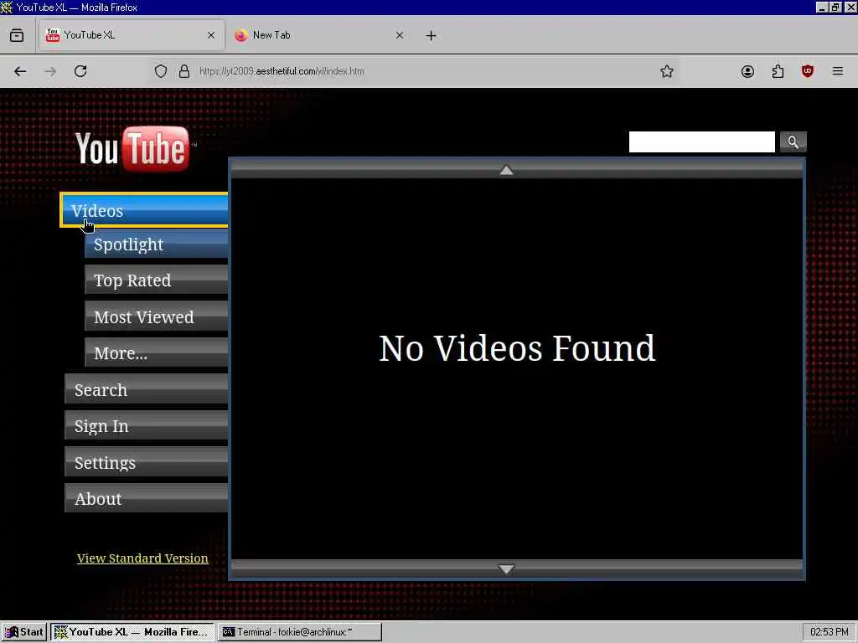Expand the More... submenu item
This screenshot has height=643, width=858.
point(157,352)
